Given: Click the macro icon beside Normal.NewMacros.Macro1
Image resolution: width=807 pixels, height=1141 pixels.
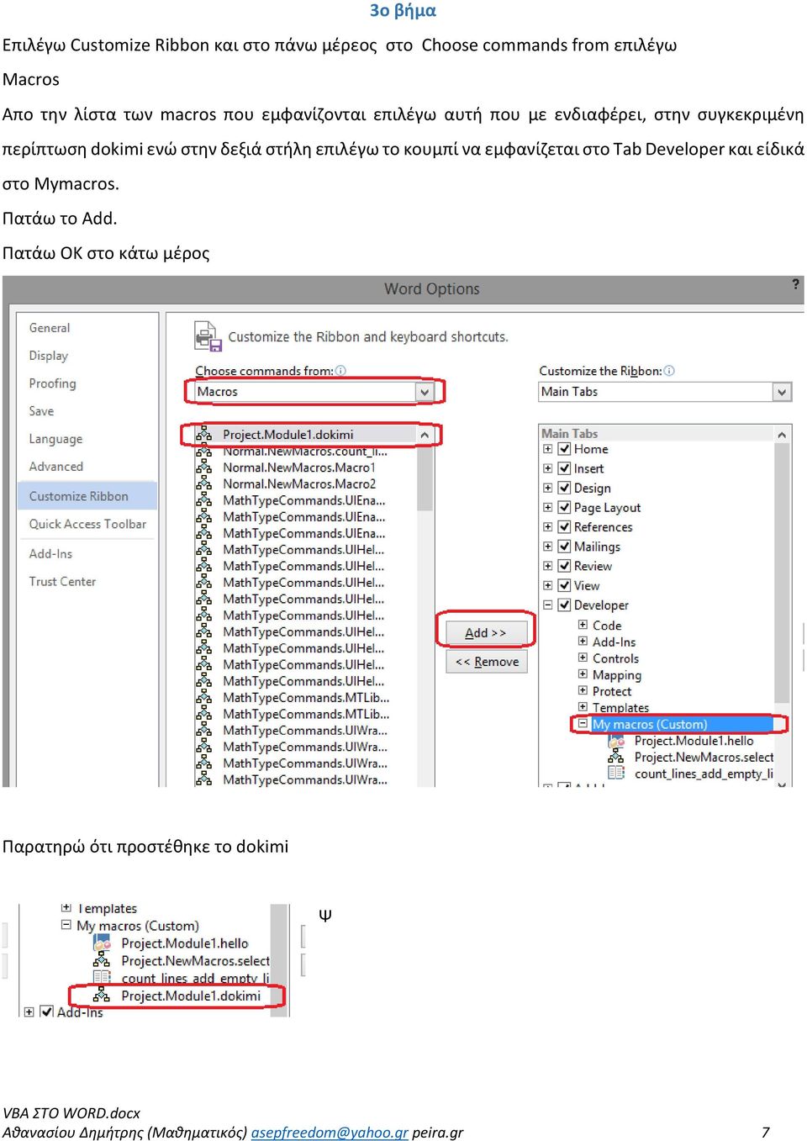Looking at the screenshot, I should point(203,467).
